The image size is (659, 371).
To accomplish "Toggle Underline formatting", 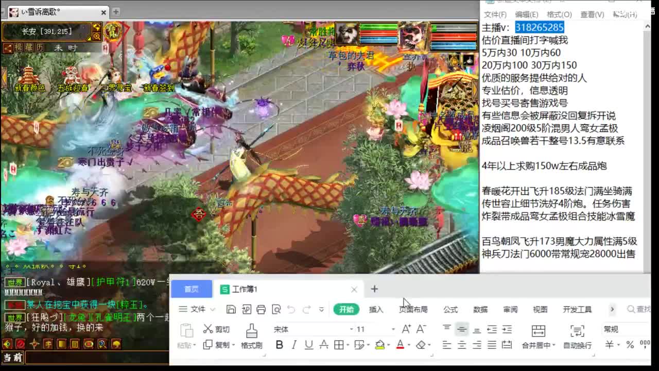I will click(309, 345).
